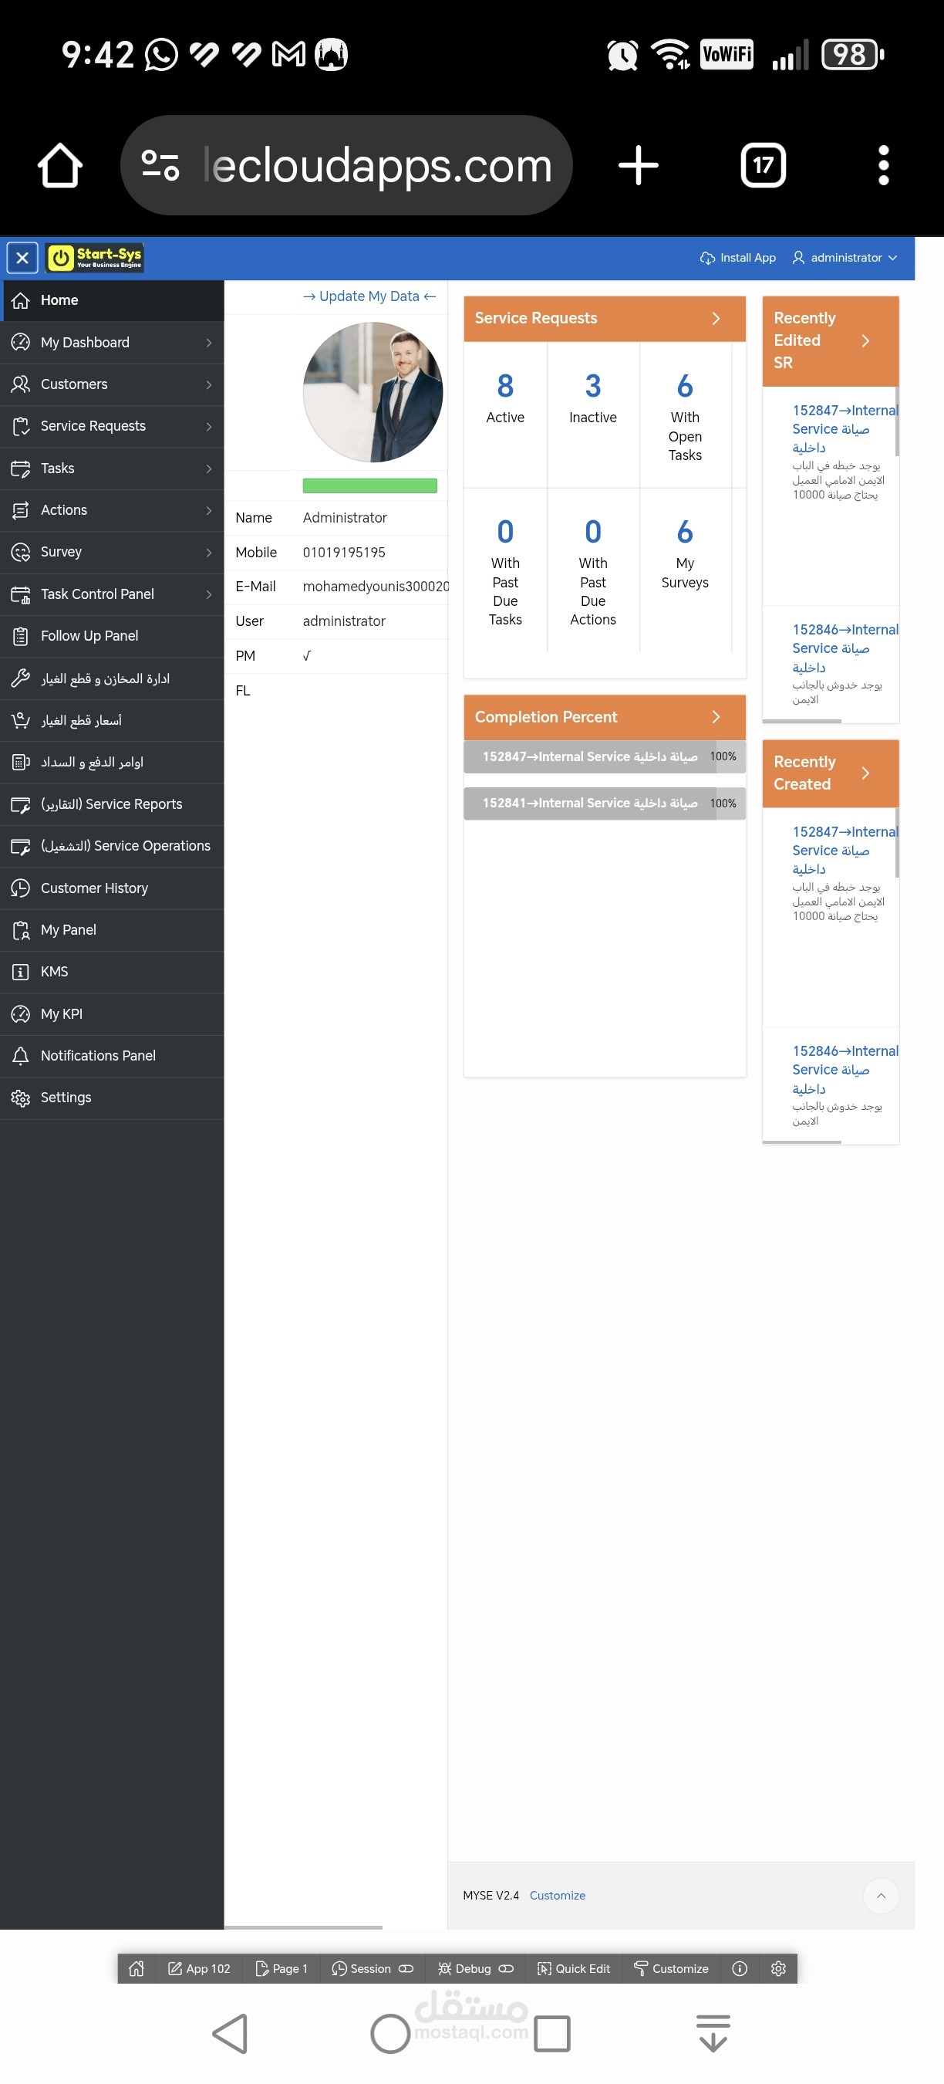This screenshot has width=944, height=2084.
Task: Click the Survey smiley icon
Action: [x=20, y=553]
